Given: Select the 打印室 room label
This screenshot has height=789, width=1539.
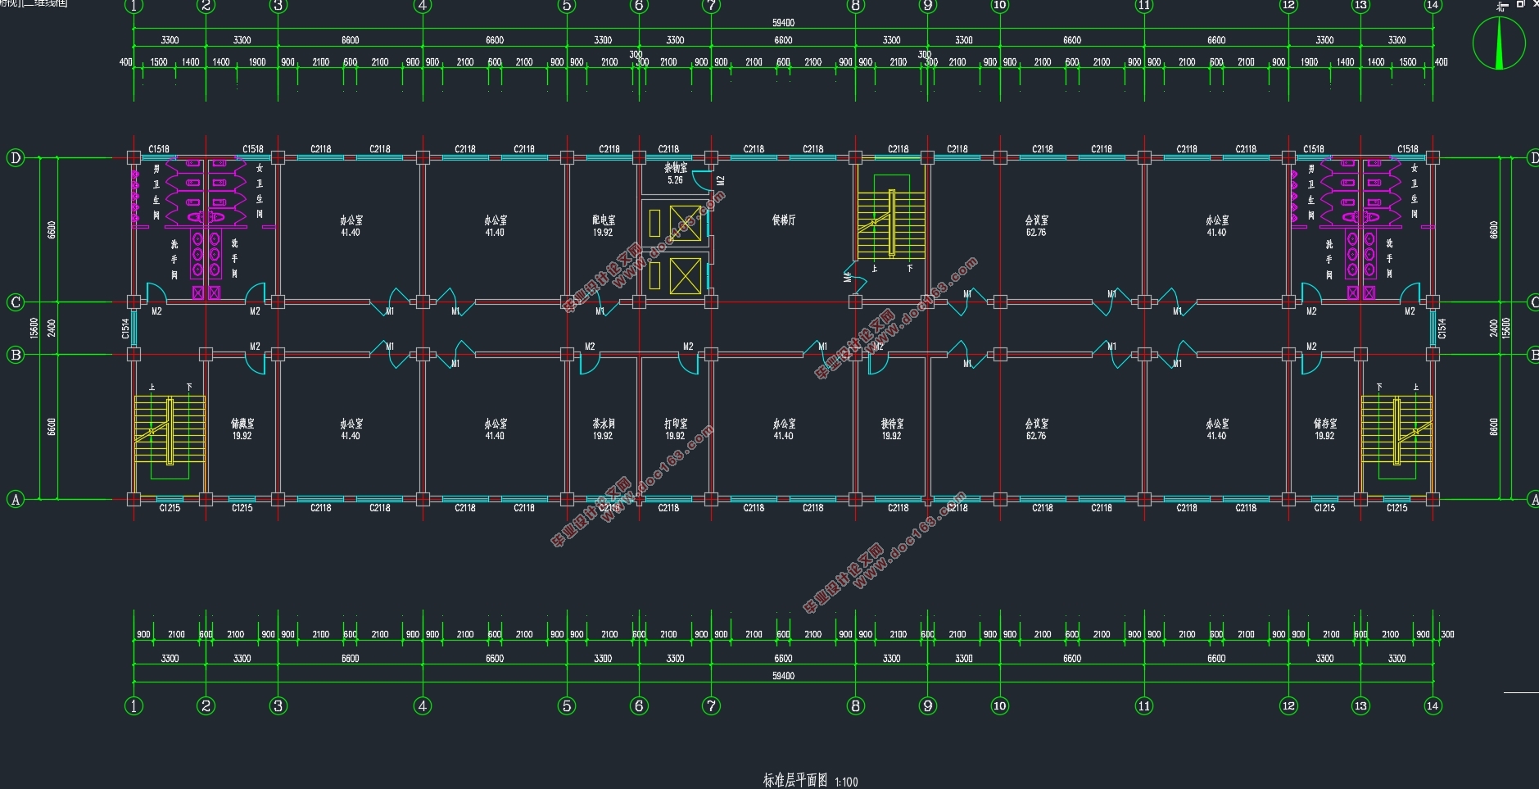Looking at the screenshot, I should [676, 424].
